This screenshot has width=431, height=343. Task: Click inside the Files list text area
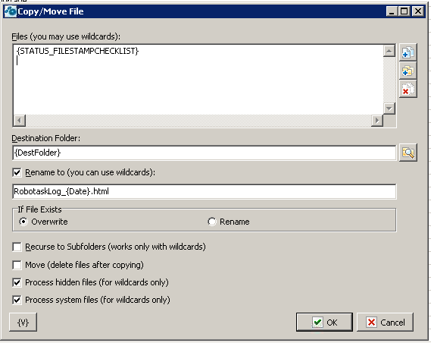(198, 79)
